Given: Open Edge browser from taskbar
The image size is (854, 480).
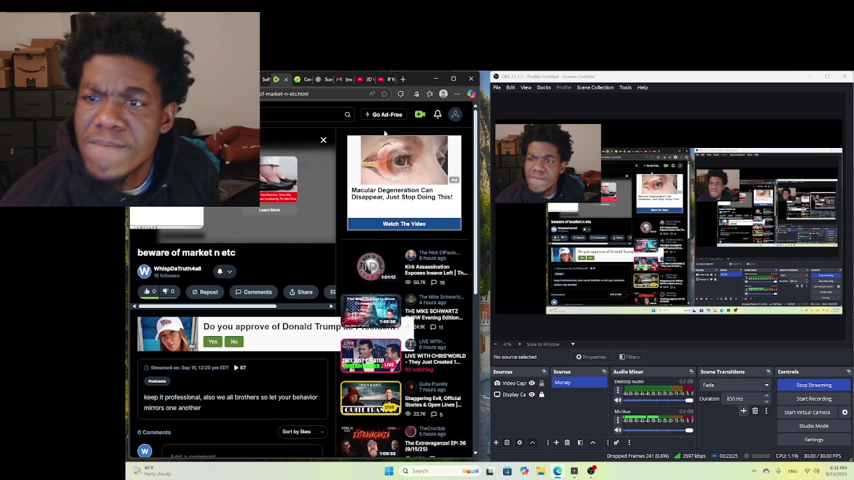Looking at the screenshot, I should click(x=557, y=471).
